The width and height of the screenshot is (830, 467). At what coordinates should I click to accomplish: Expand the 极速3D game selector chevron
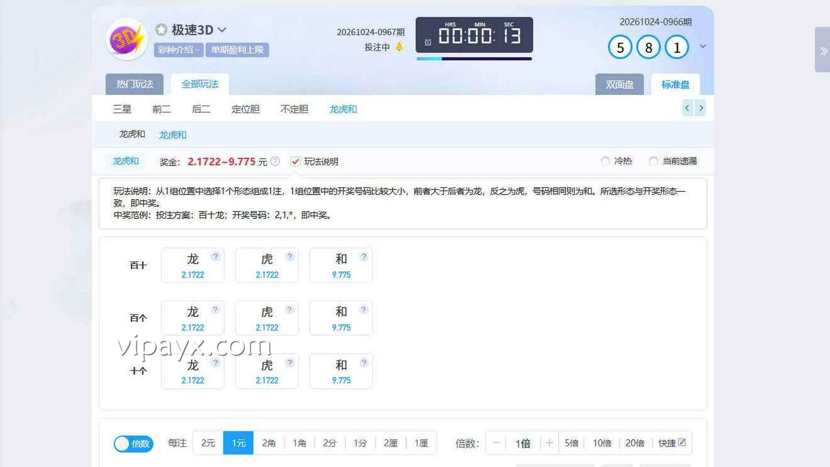click(222, 30)
